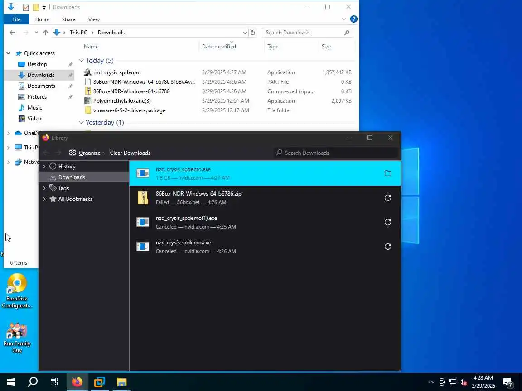Viewport: 522px width, 391px height.
Task: Open recent locations dropdown in Explorer
Action: coord(36,33)
